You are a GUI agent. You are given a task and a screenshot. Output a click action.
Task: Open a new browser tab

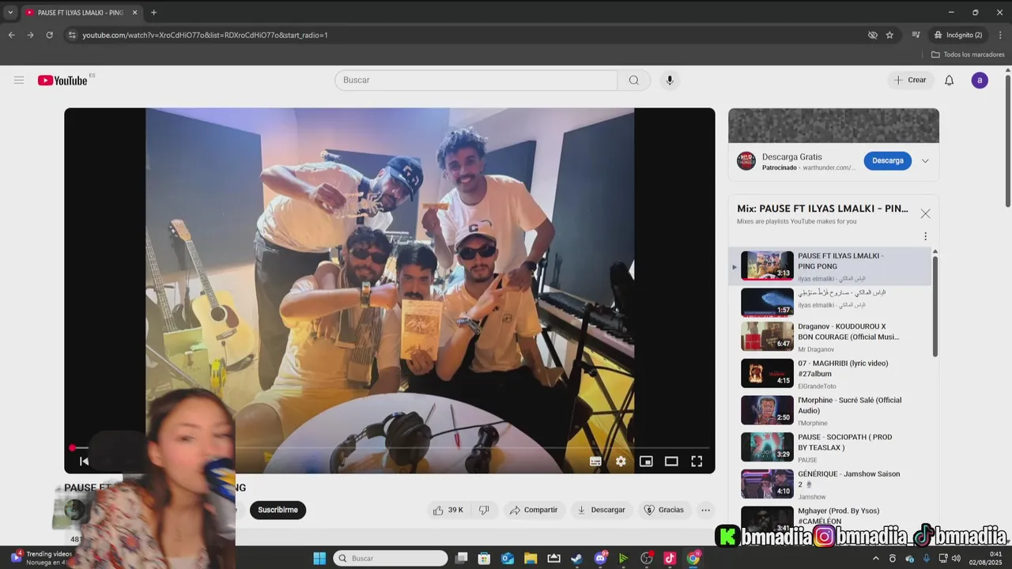click(153, 13)
